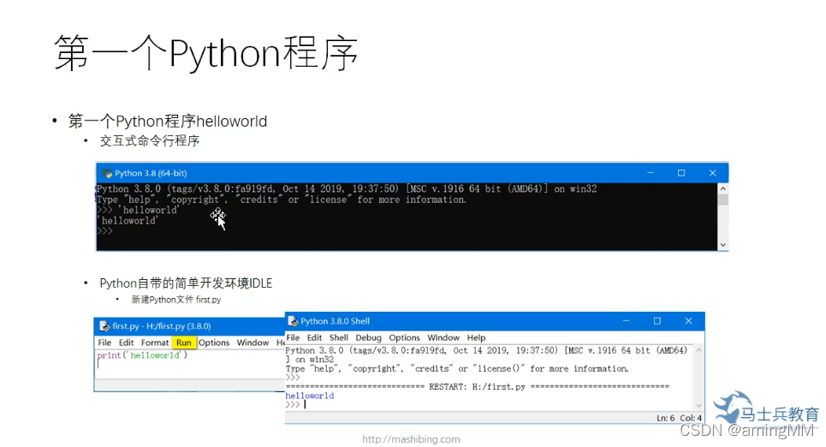The height and width of the screenshot is (447, 826).
Task: Click the Col: 4 status bar entry
Action: pos(691,418)
